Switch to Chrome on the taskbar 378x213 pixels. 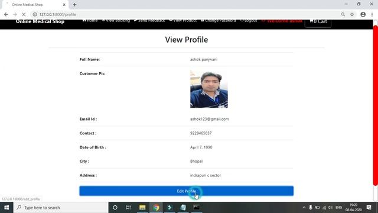pyautogui.click(x=156, y=208)
